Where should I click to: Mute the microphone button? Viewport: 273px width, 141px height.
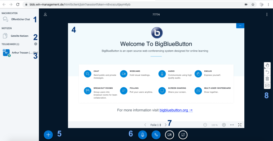click(x=143, y=135)
